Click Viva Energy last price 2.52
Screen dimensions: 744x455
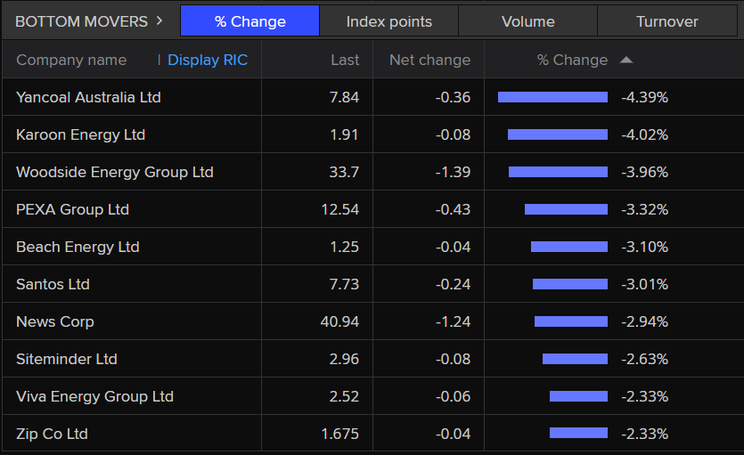(345, 397)
